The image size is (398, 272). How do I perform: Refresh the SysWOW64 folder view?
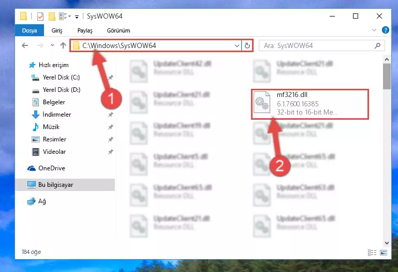[247, 46]
